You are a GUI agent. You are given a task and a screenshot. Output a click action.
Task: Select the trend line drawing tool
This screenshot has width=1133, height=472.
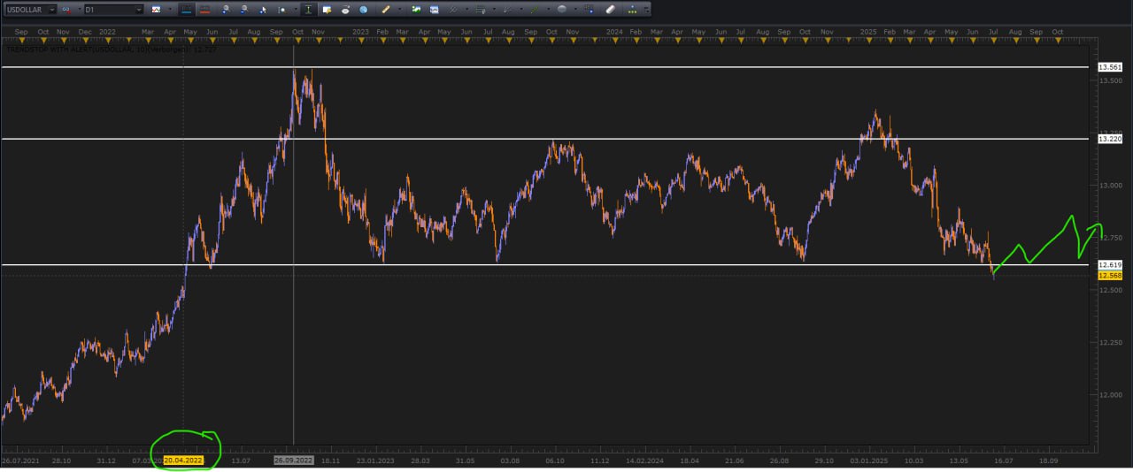453,10
